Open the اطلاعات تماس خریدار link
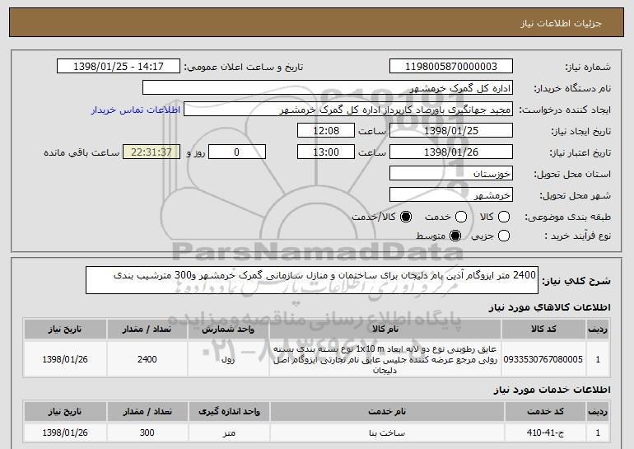 tap(136, 110)
